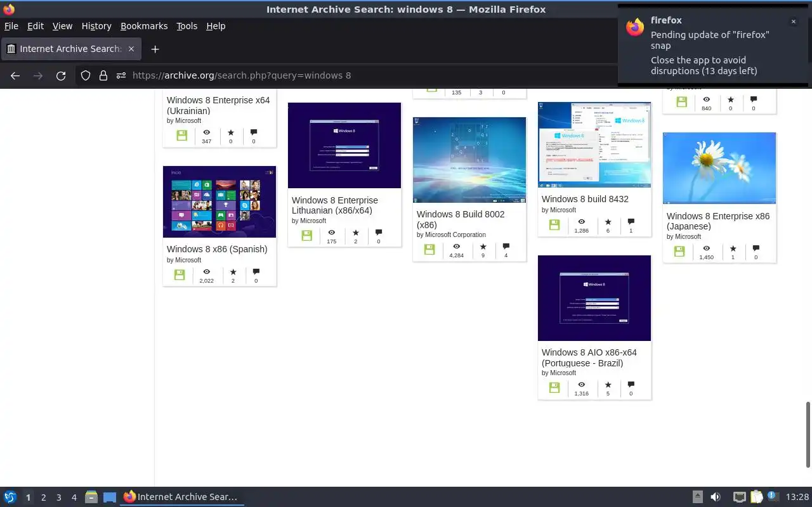Click the clock showing 13:28
This screenshot has width=812, height=507.
tap(797, 497)
